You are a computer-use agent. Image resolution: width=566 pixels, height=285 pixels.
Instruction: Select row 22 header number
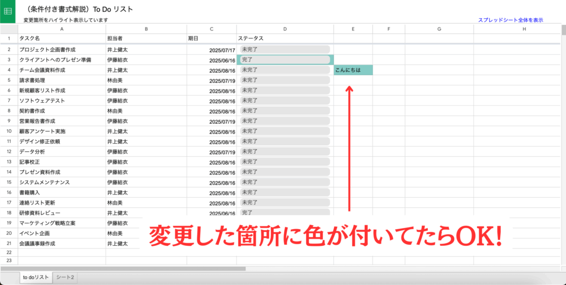pos(9,252)
